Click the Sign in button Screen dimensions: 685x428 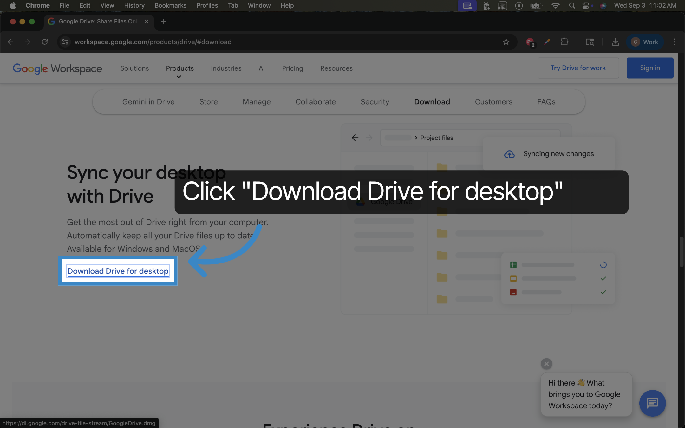650,68
